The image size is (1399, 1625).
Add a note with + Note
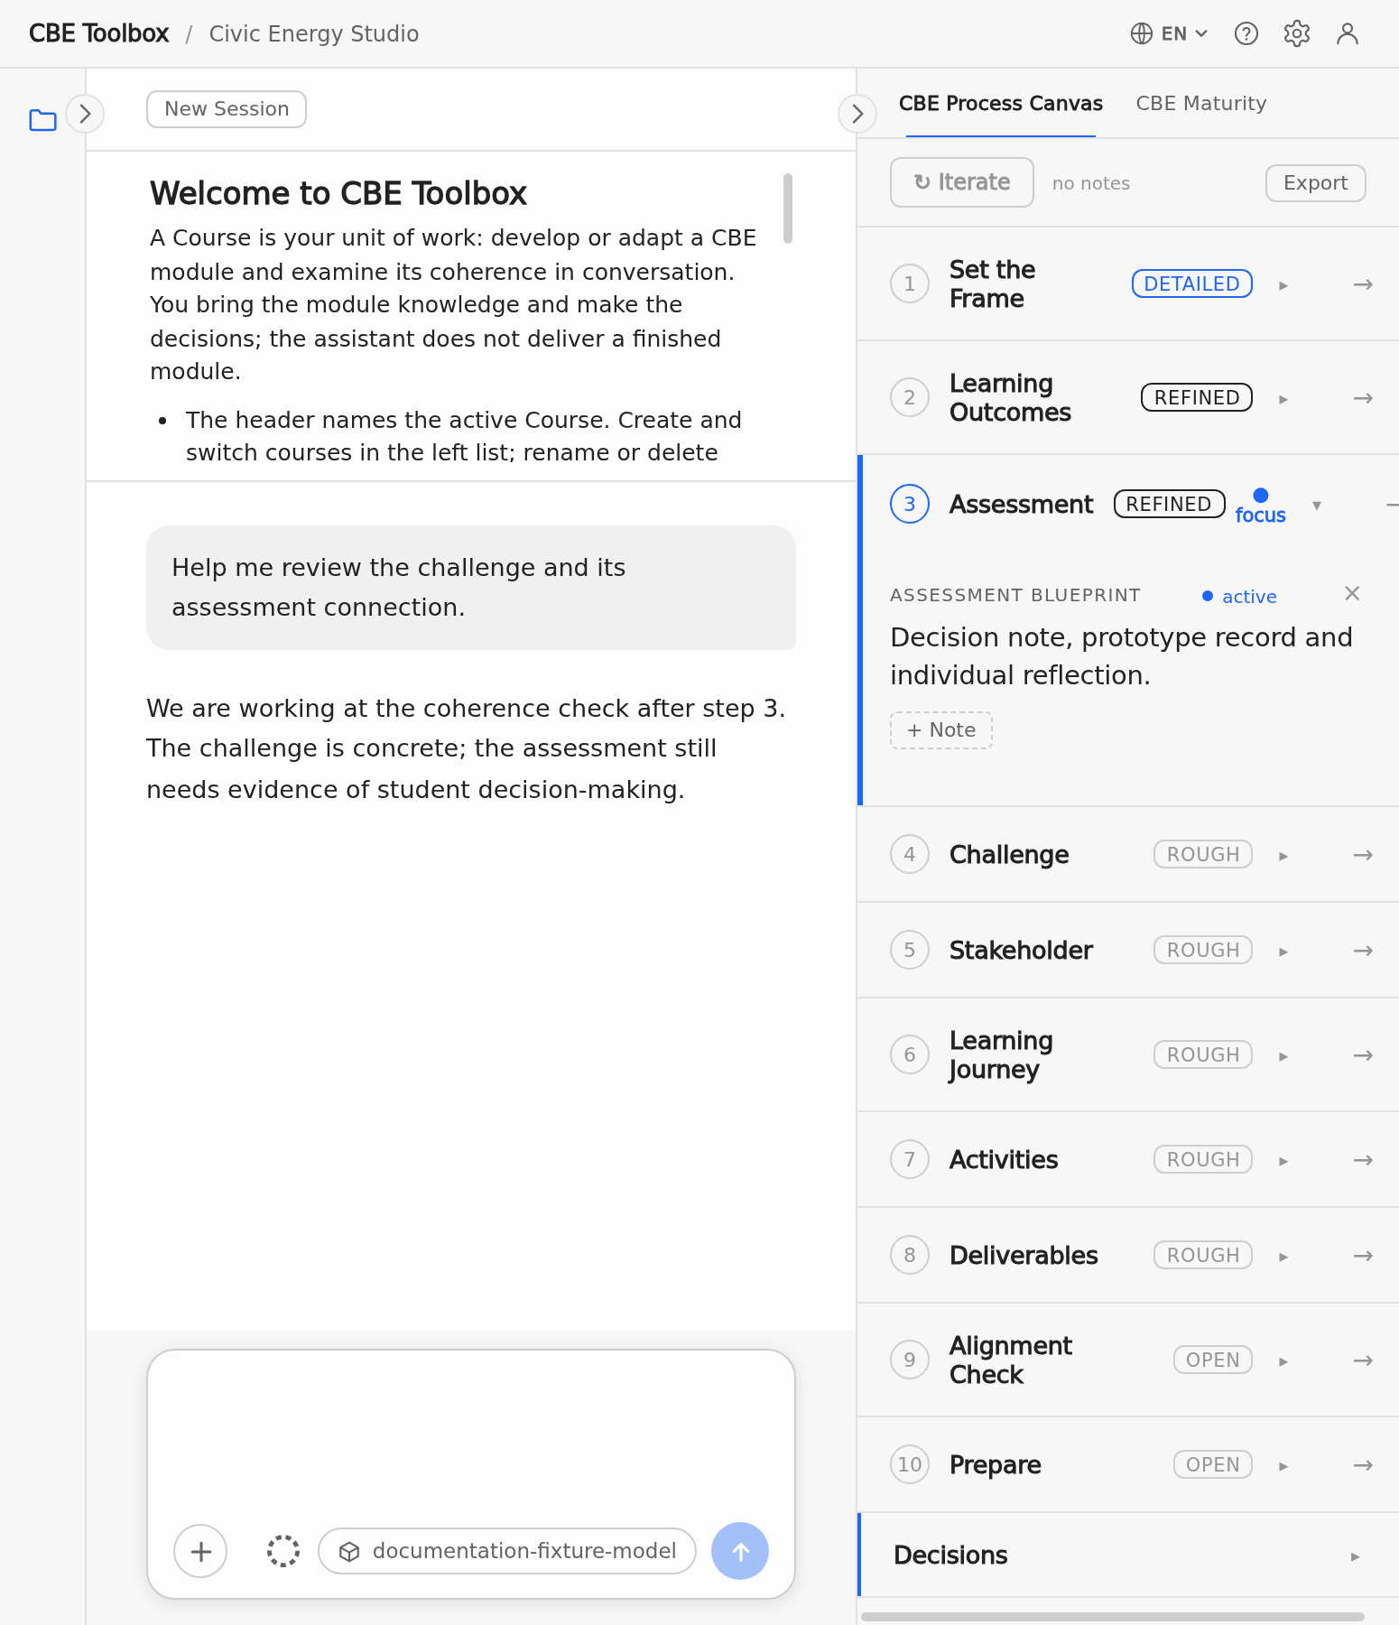coord(941,730)
